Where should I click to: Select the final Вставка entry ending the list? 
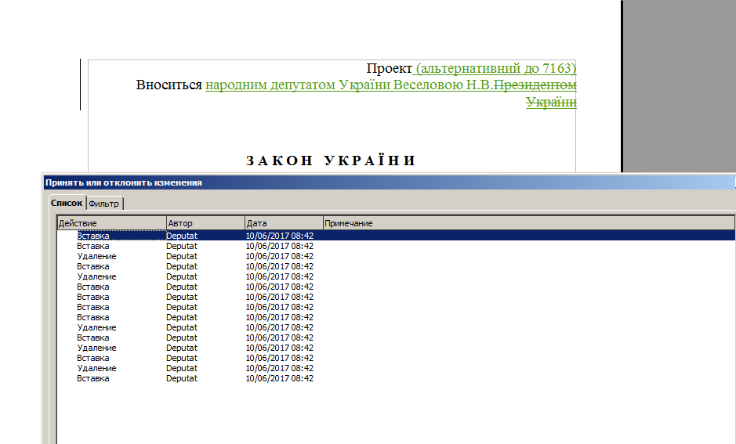pos(93,379)
